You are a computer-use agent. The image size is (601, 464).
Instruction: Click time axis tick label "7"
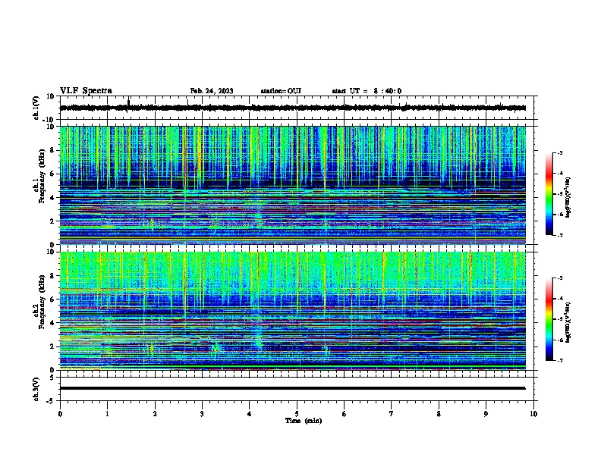click(x=392, y=414)
